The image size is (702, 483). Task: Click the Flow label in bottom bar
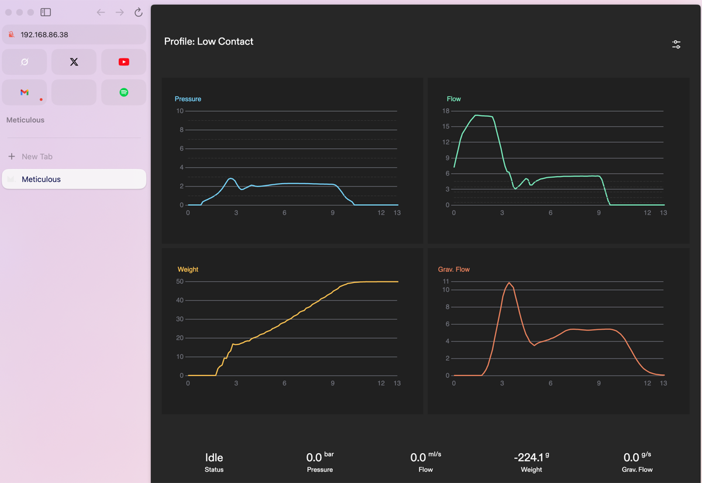tap(426, 470)
